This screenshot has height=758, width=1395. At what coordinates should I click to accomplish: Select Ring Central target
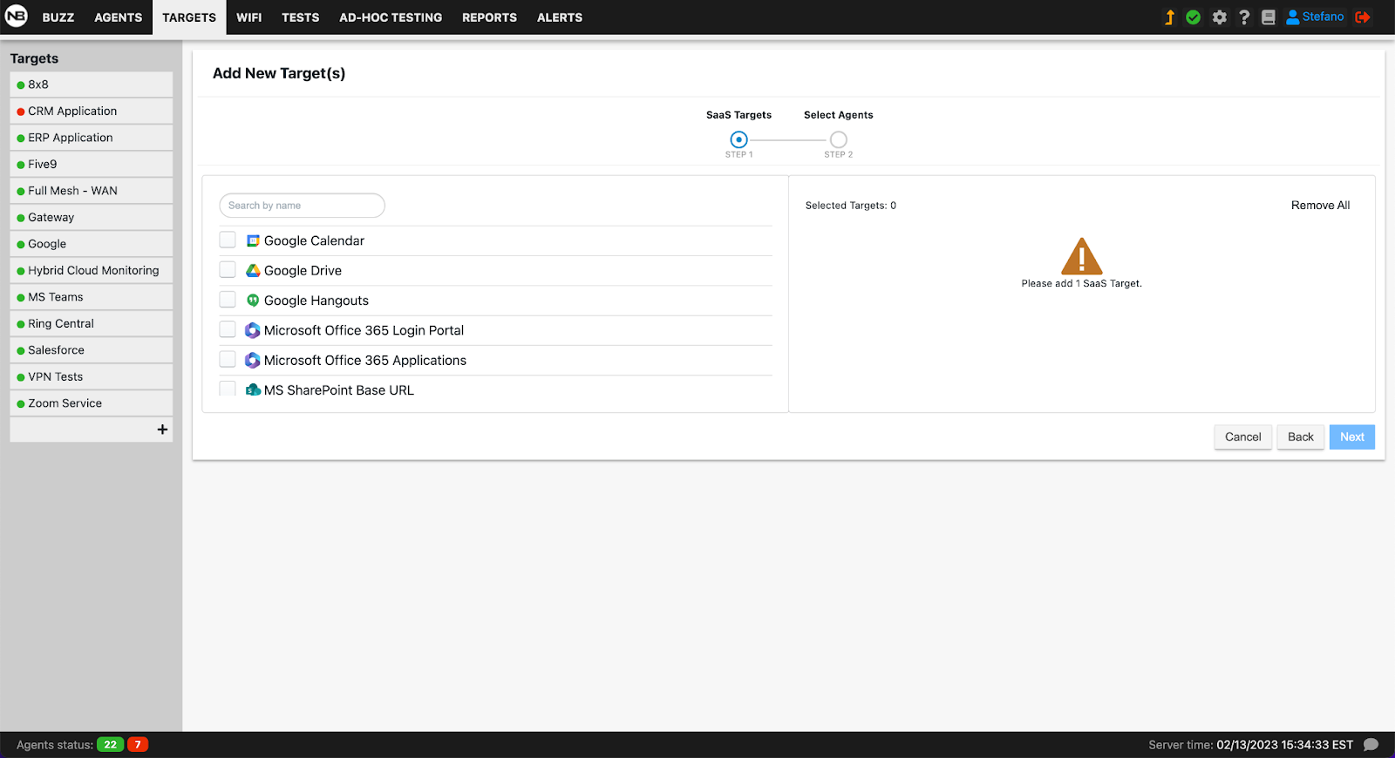[x=92, y=324]
